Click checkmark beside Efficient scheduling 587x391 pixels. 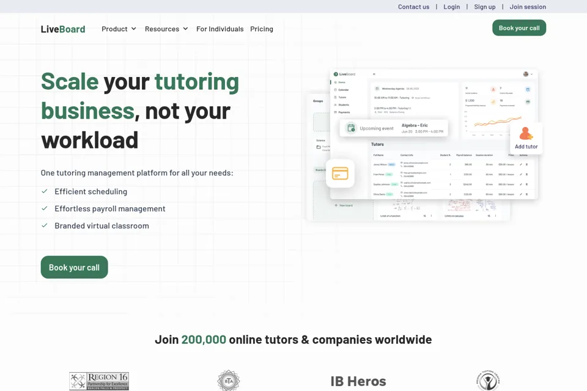(45, 191)
